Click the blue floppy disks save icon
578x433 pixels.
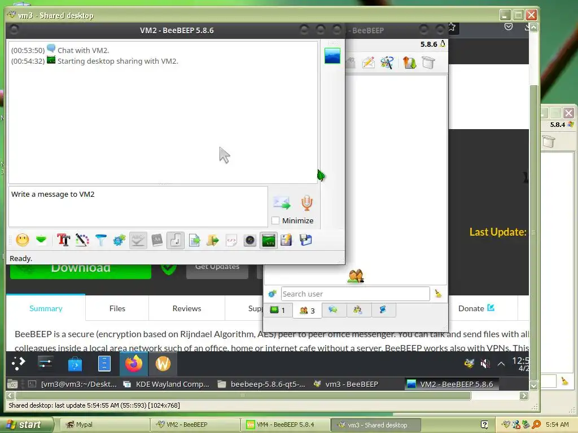tap(305, 240)
